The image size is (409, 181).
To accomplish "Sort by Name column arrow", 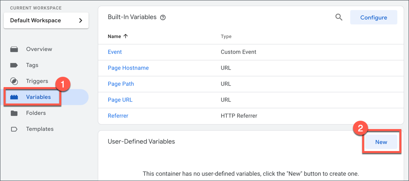I will pyautogui.click(x=126, y=36).
